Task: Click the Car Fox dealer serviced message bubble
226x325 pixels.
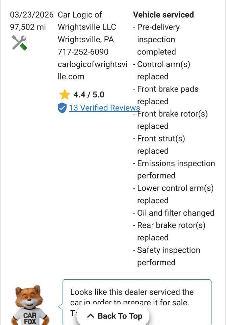Action: click(x=136, y=297)
